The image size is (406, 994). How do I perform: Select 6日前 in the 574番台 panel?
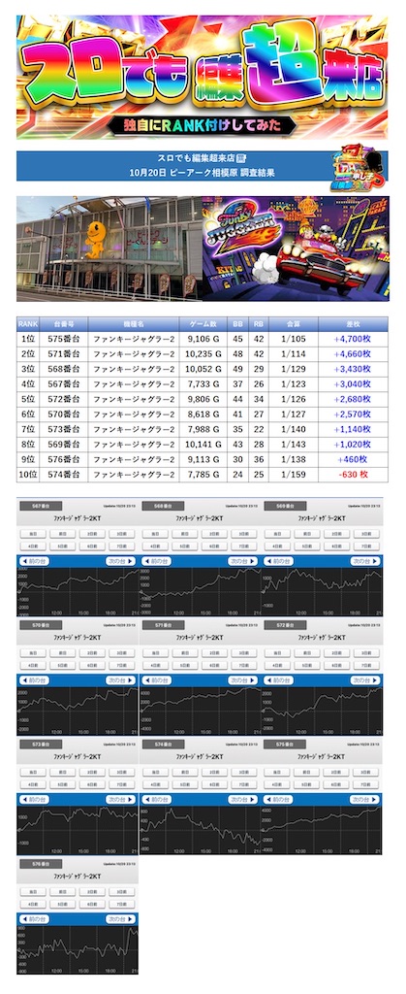[214, 784]
